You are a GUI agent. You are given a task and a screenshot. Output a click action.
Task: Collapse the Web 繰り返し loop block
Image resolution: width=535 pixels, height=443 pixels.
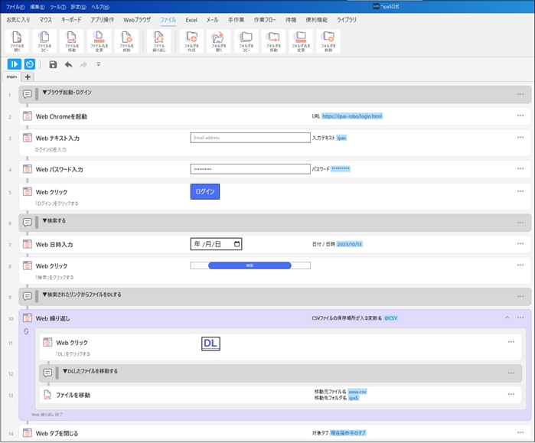[506, 318]
